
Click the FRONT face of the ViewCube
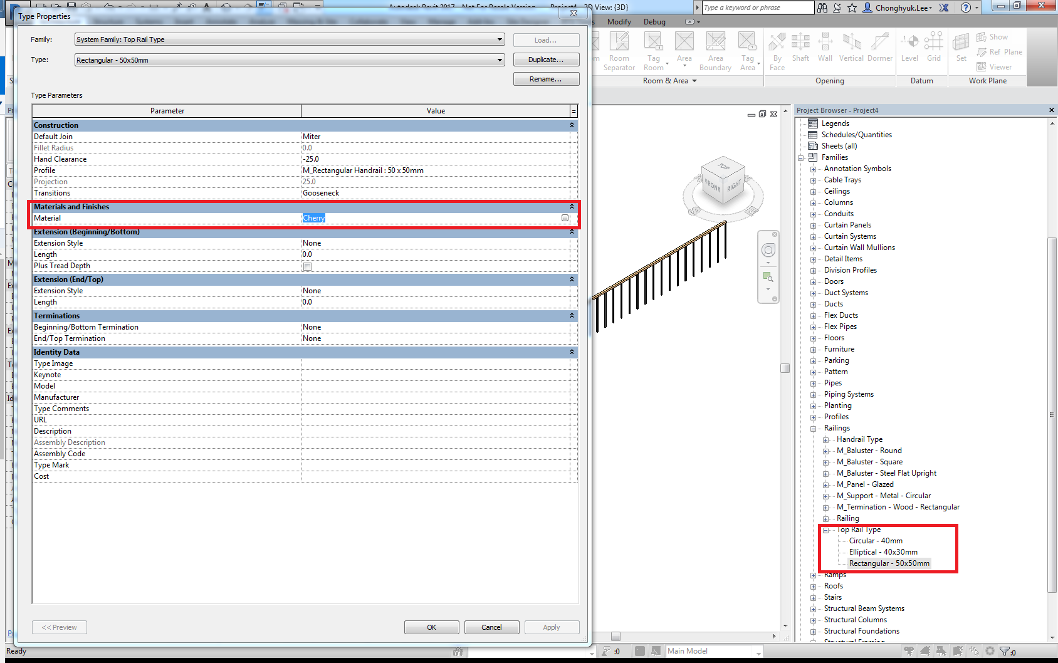click(x=713, y=185)
